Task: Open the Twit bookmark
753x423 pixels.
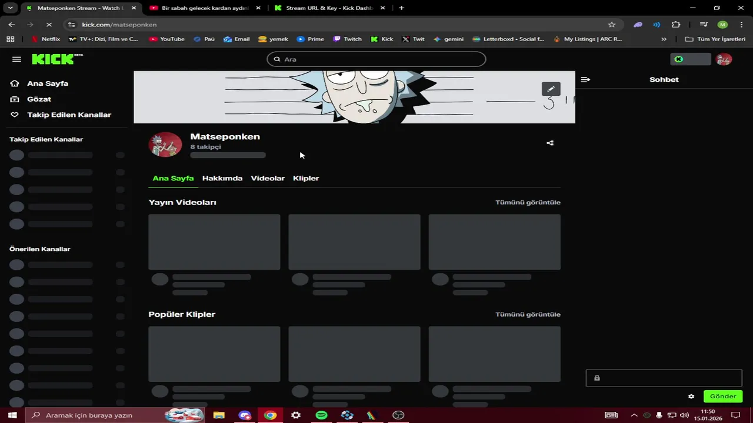Action: 413,39
